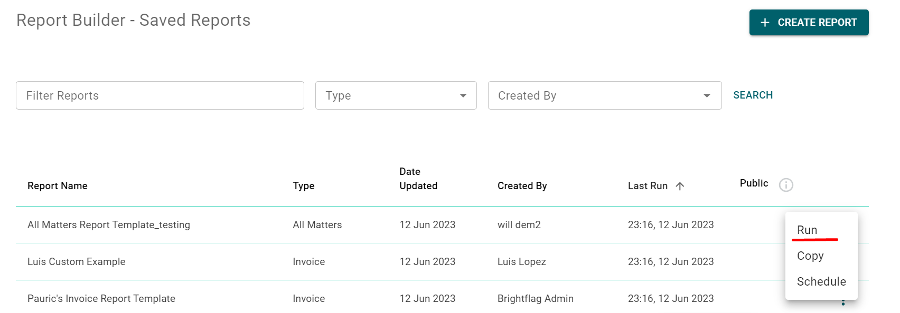Sort by the Type column header
900x313 pixels.
[x=304, y=186]
